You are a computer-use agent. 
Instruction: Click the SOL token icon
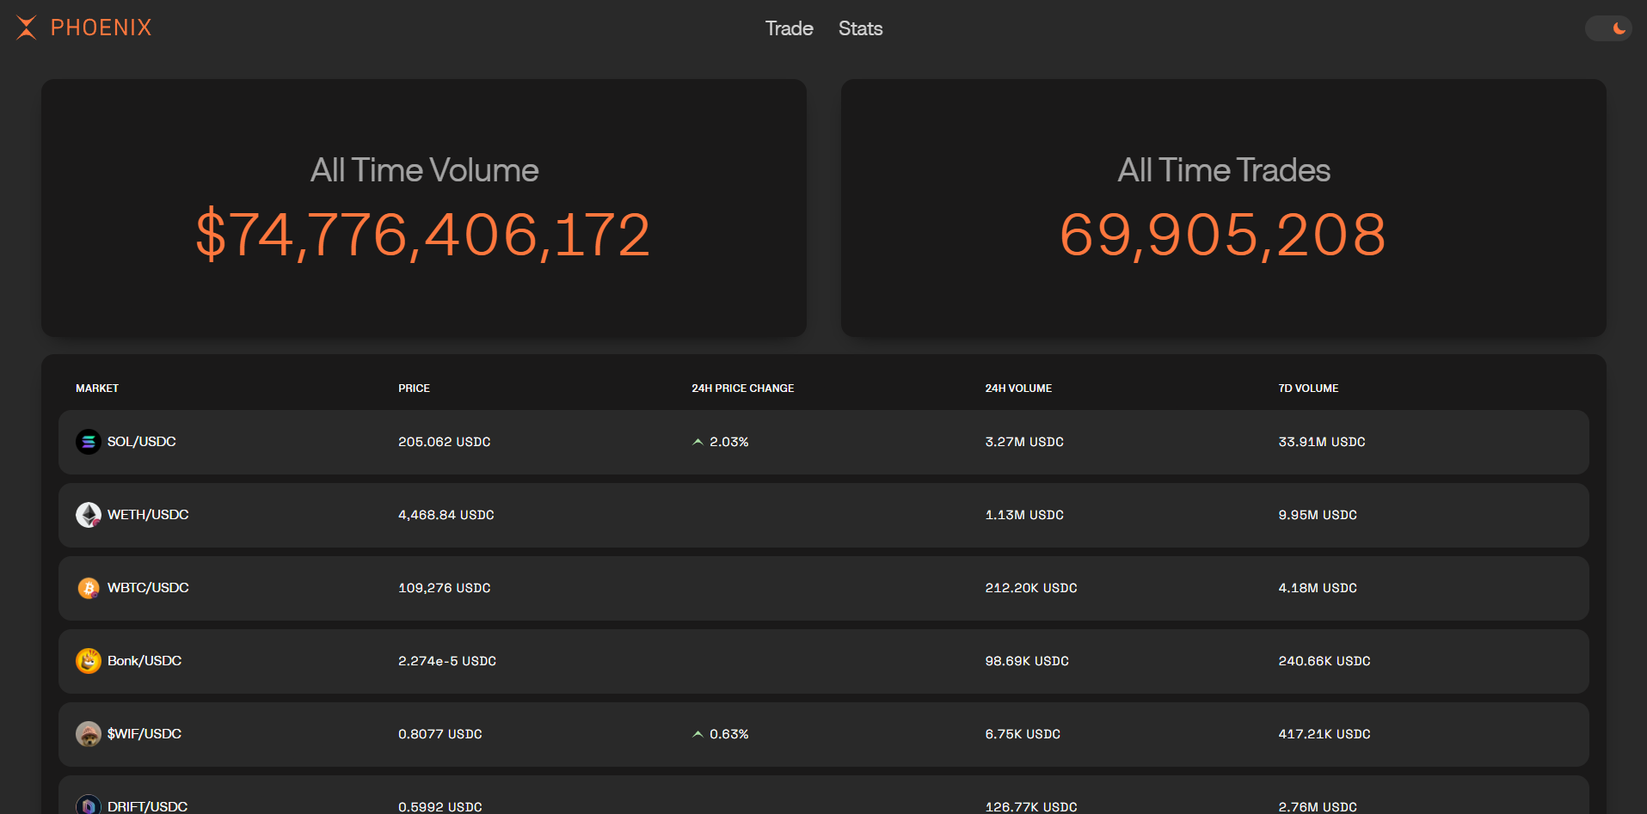click(x=88, y=442)
